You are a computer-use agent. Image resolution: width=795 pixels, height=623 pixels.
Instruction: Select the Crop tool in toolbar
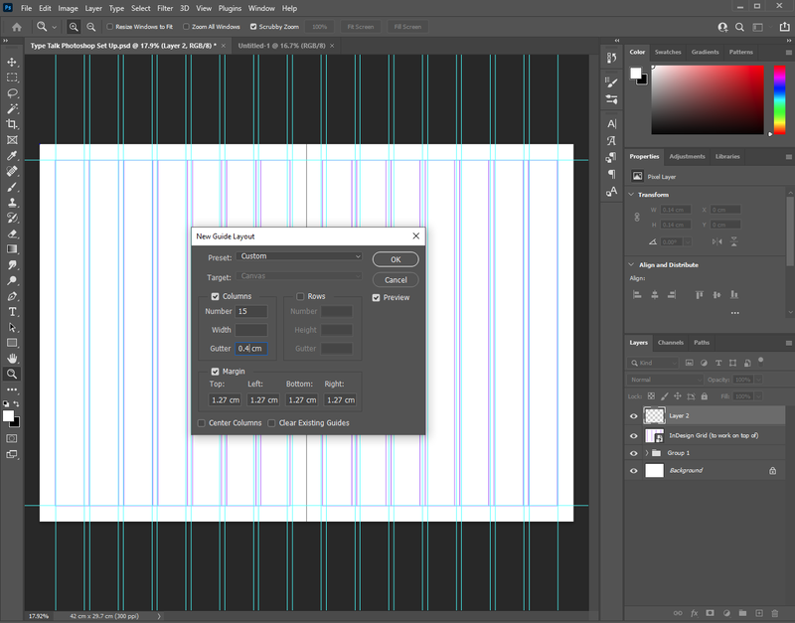click(x=12, y=124)
